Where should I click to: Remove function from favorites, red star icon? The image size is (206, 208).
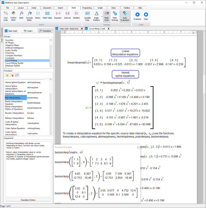coord(12,75)
